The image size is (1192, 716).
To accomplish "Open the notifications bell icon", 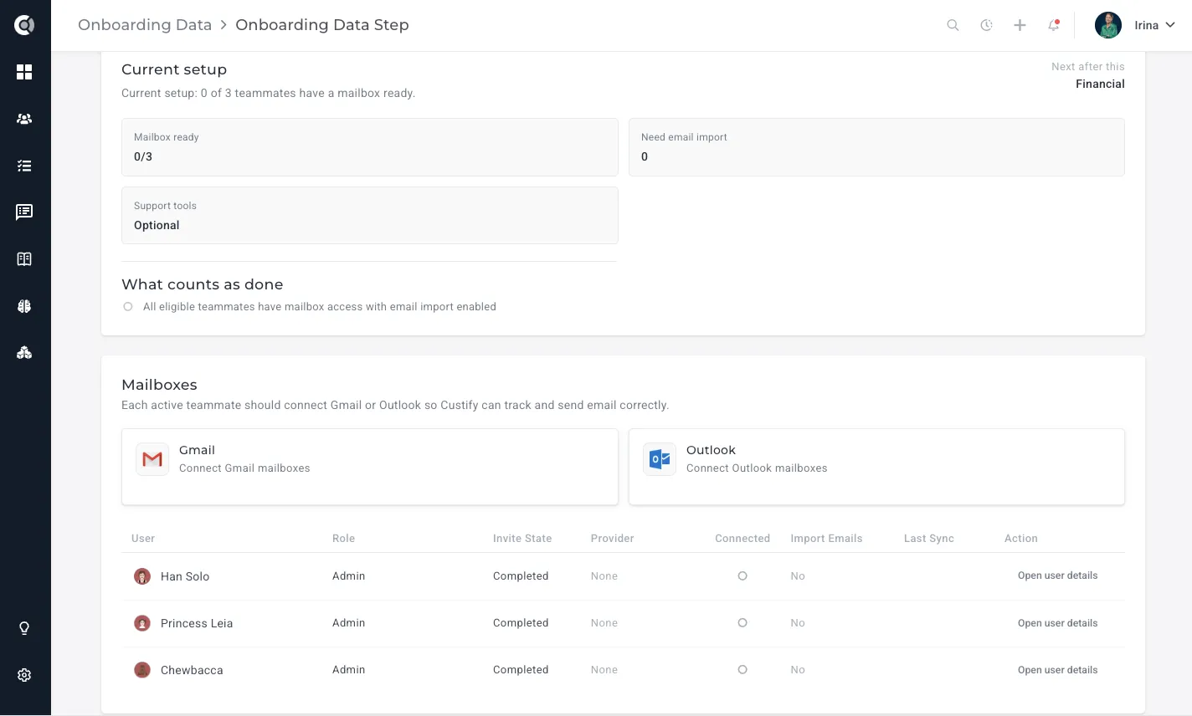I will point(1054,25).
